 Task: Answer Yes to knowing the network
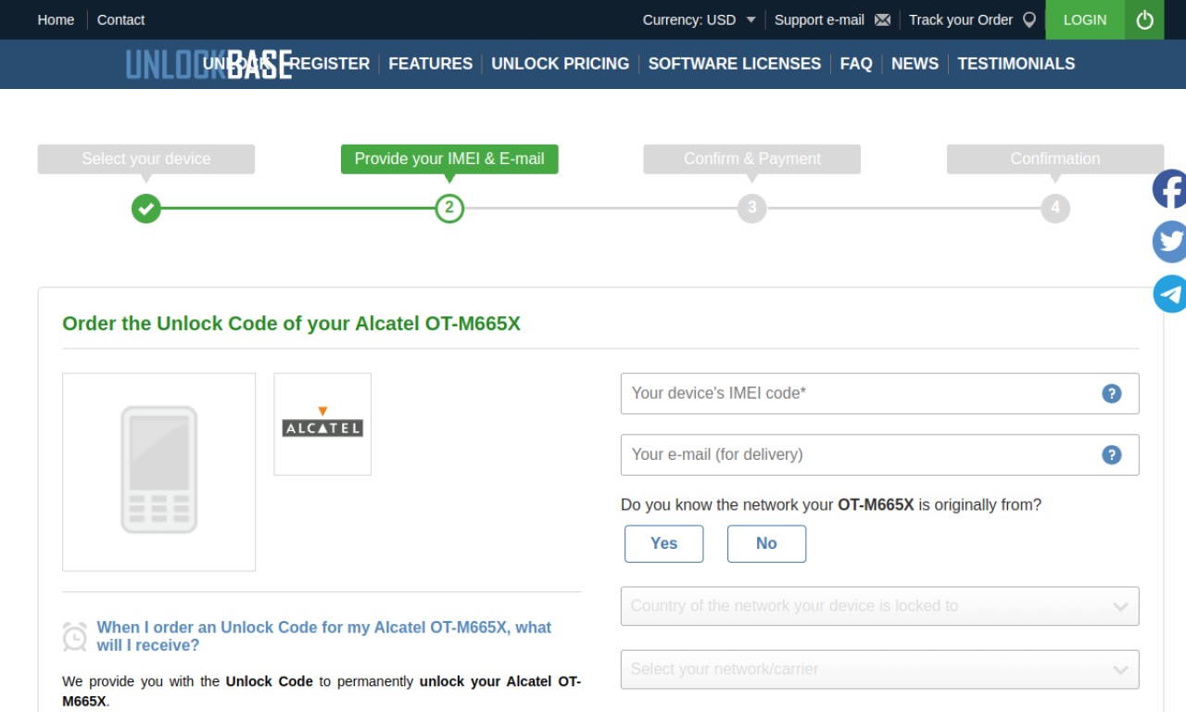click(x=663, y=543)
